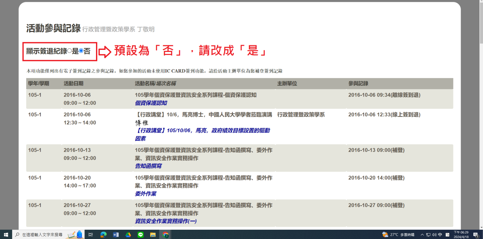Viewport: 483px width, 239px height.
Task: Open the 個資保護認知 session link
Action: point(151,103)
